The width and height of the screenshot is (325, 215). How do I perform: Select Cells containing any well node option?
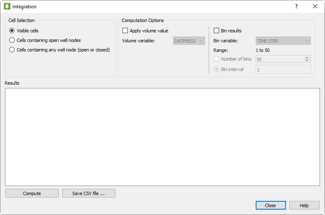12,50
